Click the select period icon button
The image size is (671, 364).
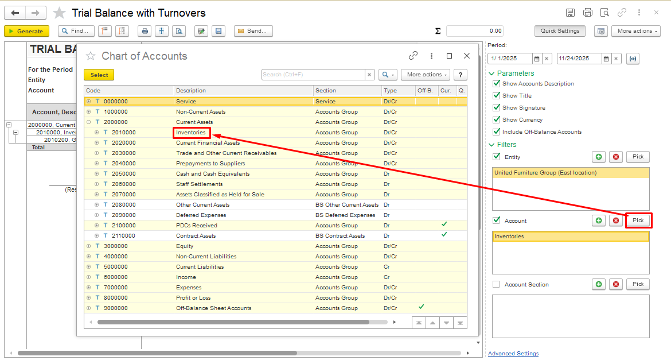point(633,59)
